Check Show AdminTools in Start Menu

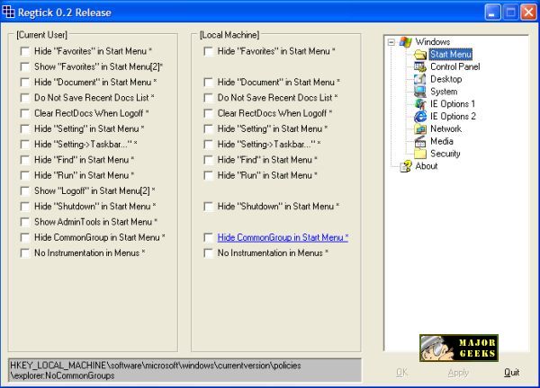pyautogui.click(x=25, y=222)
